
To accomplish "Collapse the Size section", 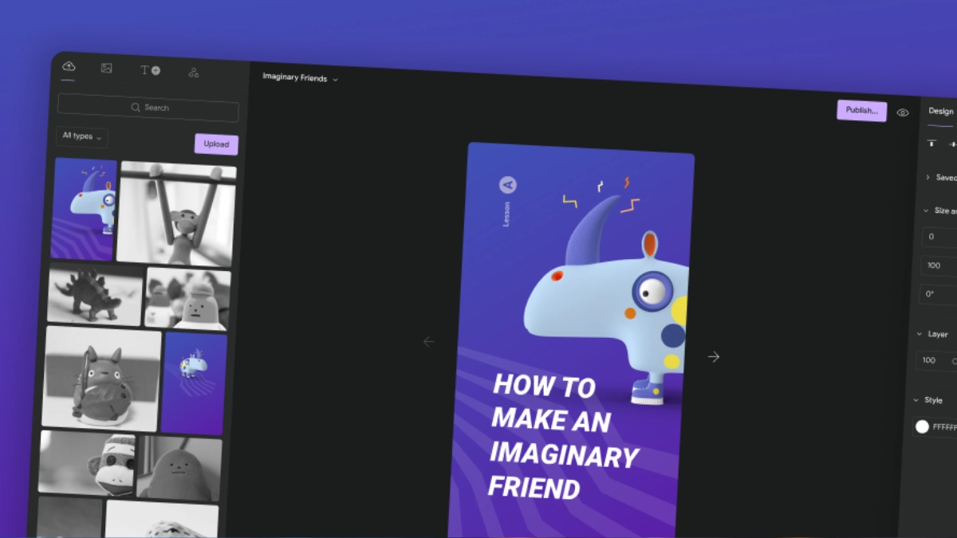I will (940, 210).
